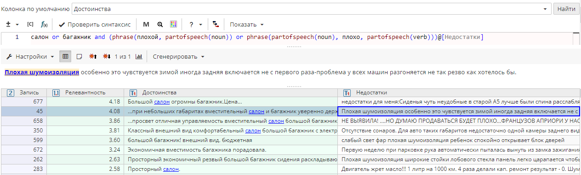Viewport: 581px width, 175px height.
Task: Click the bold M icon in toolbar
Action: tap(146, 24)
